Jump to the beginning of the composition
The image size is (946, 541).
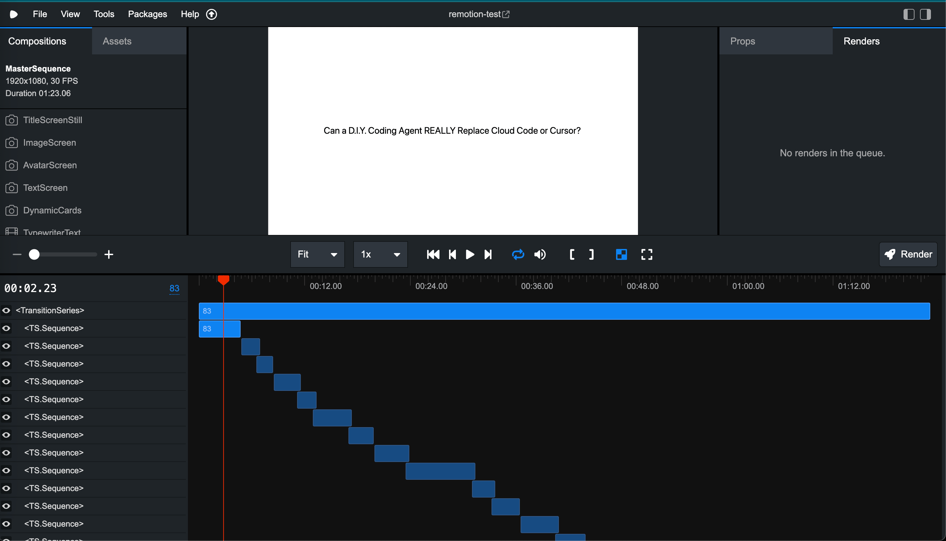433,254
